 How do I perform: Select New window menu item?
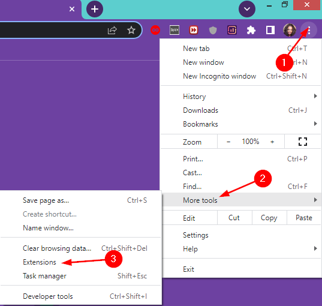coord(240,62)
